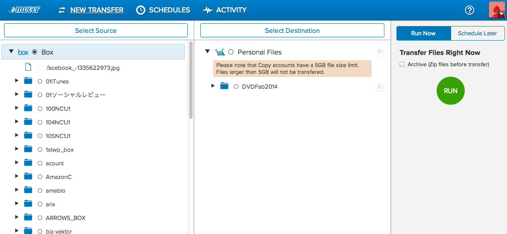The width and height of the screenshot is (507, 234).
Task: Select the 100NC1J1 radio button
Action: click(x=40, y=109)
